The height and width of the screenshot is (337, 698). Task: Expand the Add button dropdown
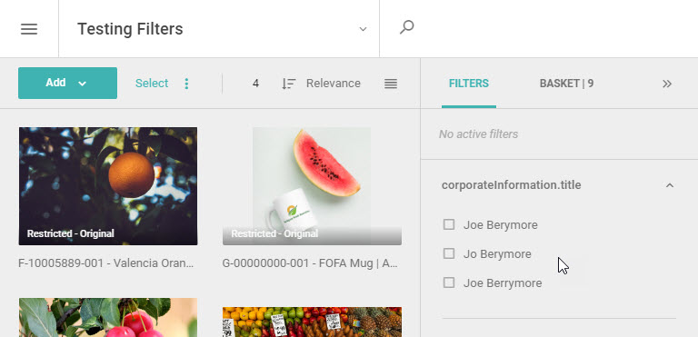click(x=82, y=84)
